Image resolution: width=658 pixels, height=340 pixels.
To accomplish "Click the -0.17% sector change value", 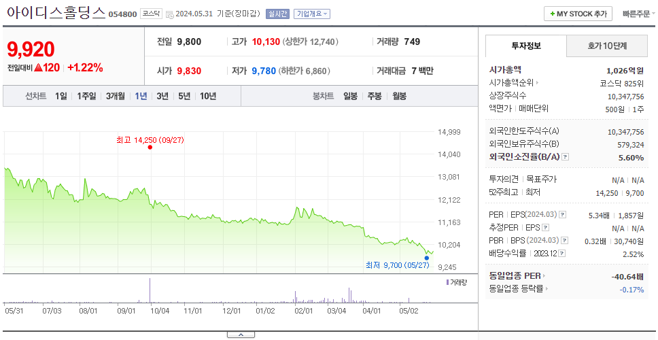I will pyautogui.click(x=631, y=289).
